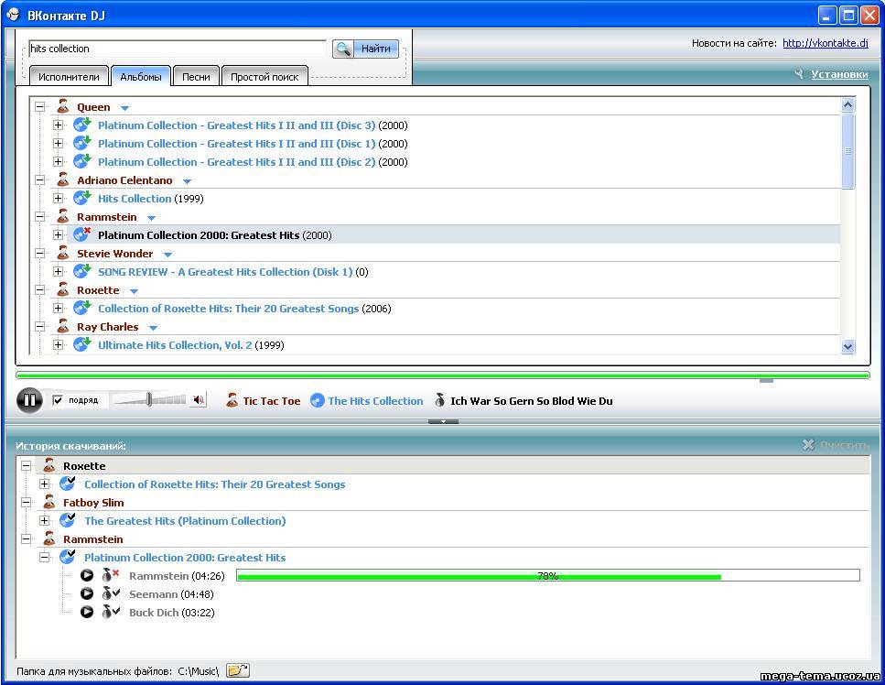Open the Roxette dropdown arrow
The image size is (885, 685).
coord(134,291)
